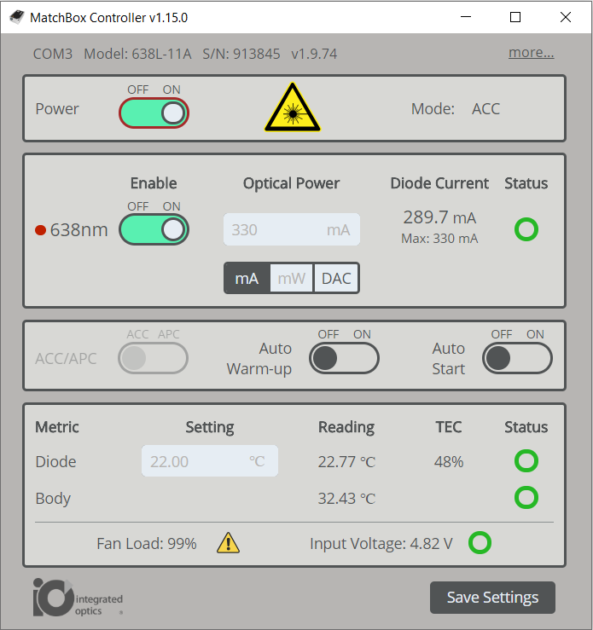Select the mA units tab

coord(247,279)
